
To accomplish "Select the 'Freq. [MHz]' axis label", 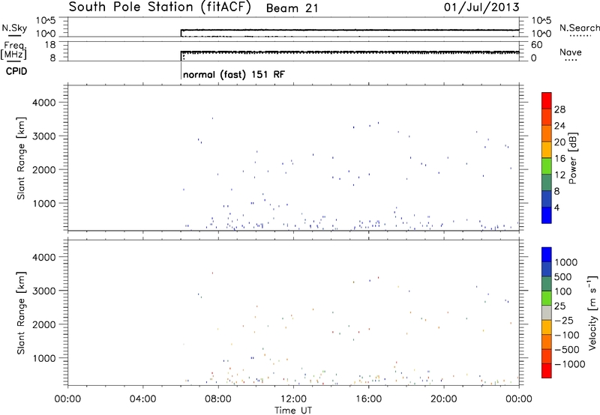I will [x=14, y=51].
